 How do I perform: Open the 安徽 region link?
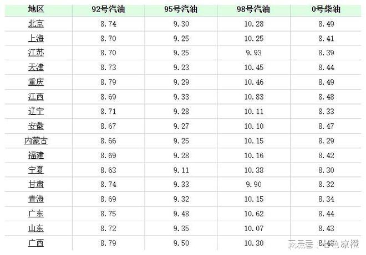(36, 126)
